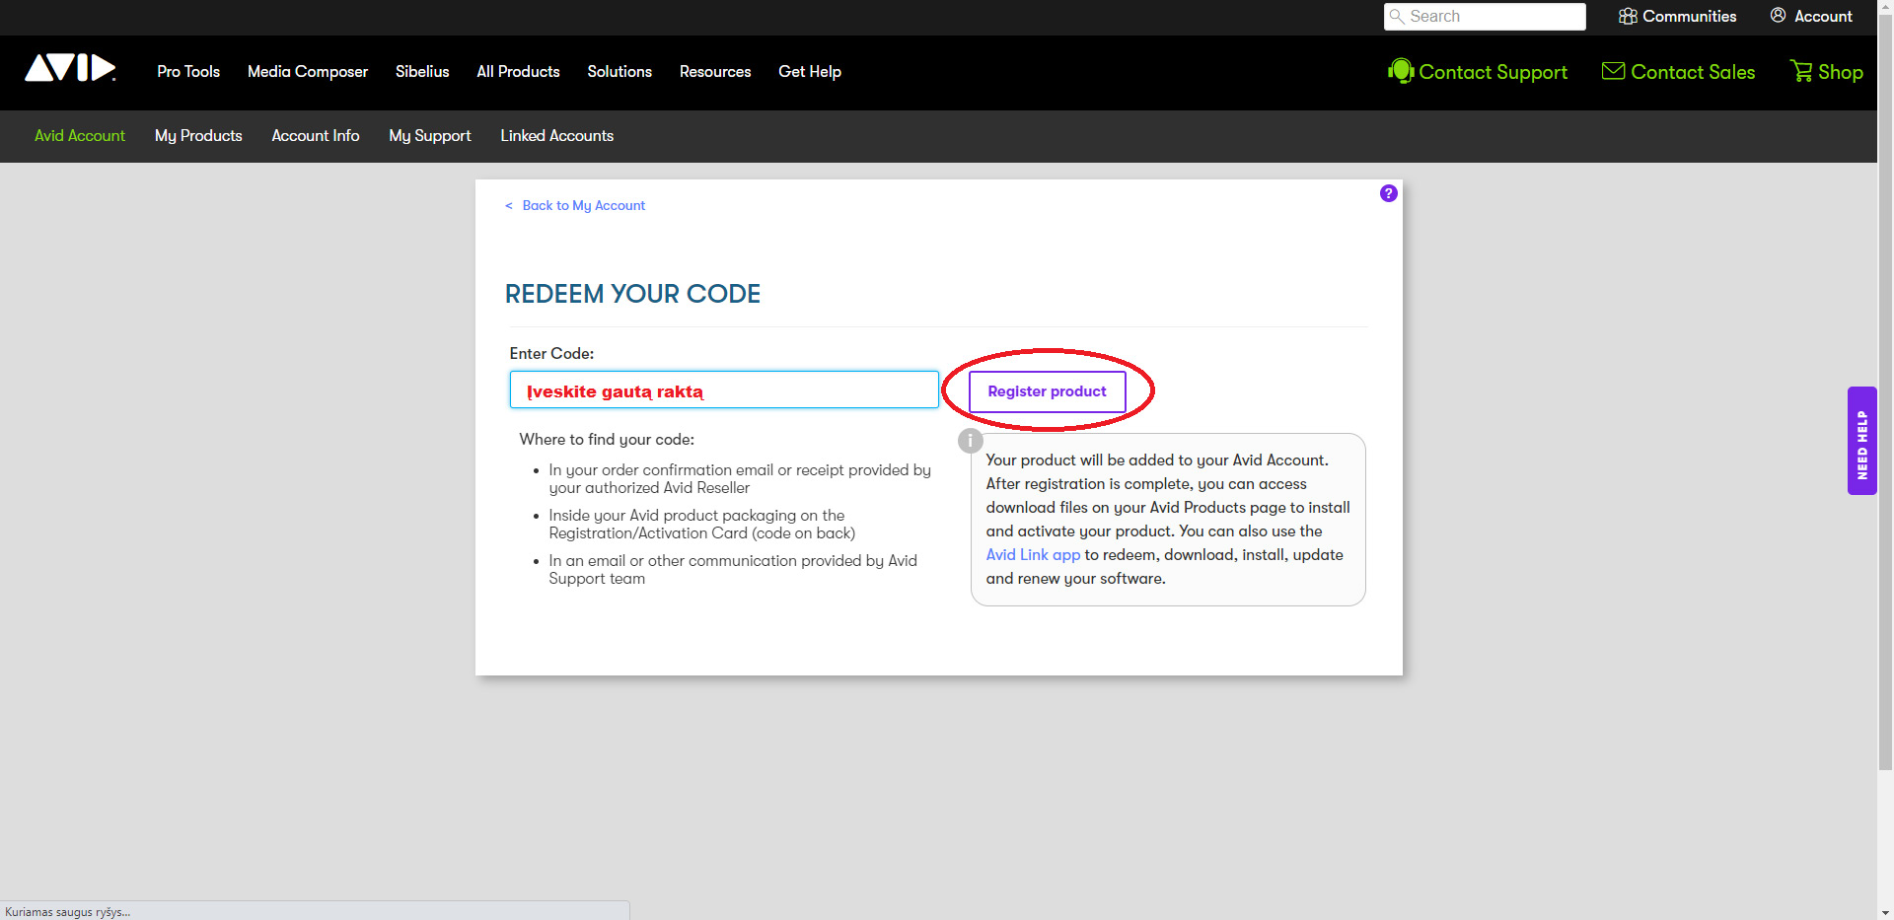Image resolution: width=1894 pixels, height=920 pixels.
Task: Click the Contact Sales envelope icon
Action: coord(1613,71)
